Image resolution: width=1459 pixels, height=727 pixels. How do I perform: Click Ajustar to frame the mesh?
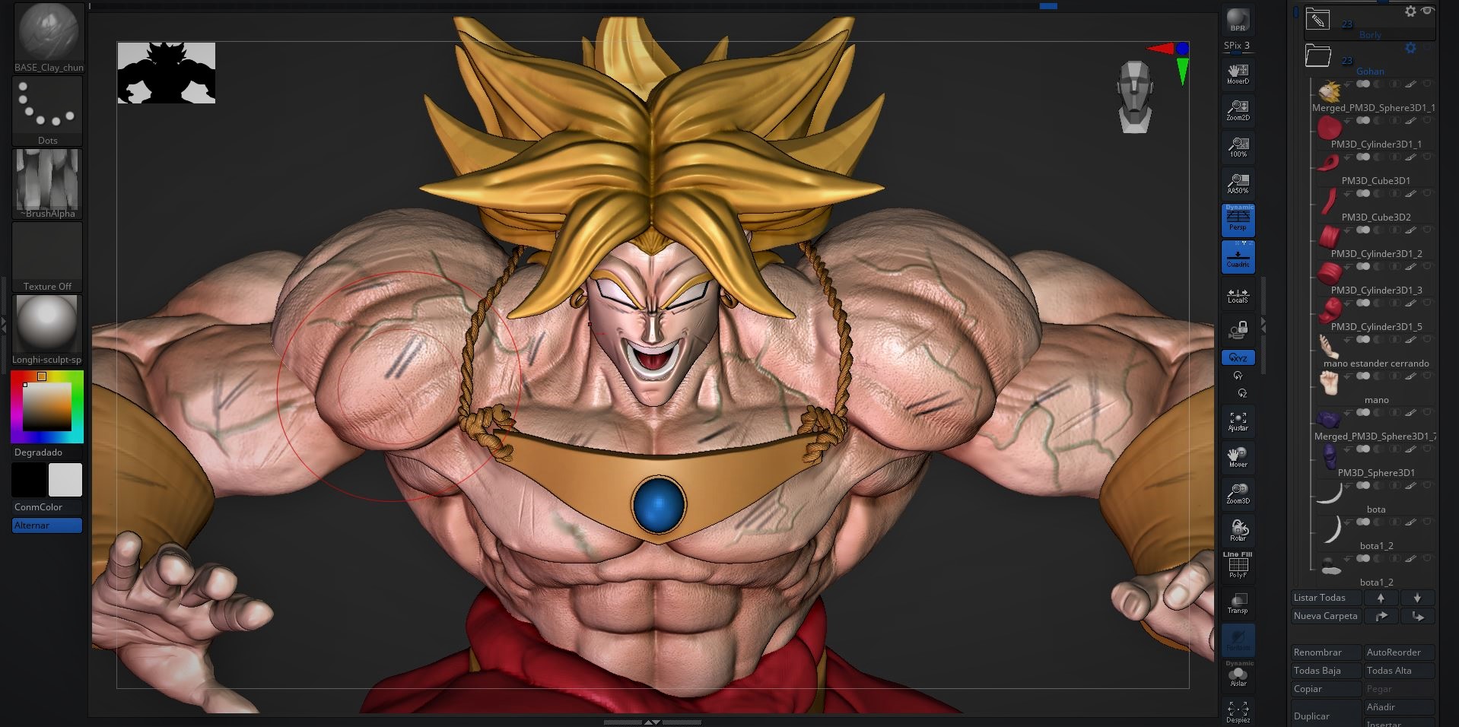(1238, 421)
